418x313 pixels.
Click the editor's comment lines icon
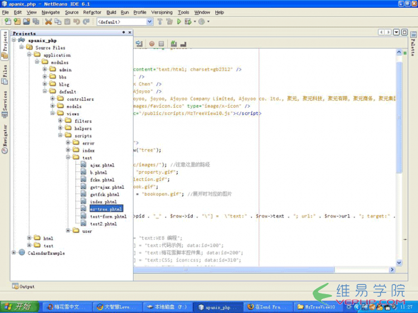pyautogui.click(x=174, y=43)
